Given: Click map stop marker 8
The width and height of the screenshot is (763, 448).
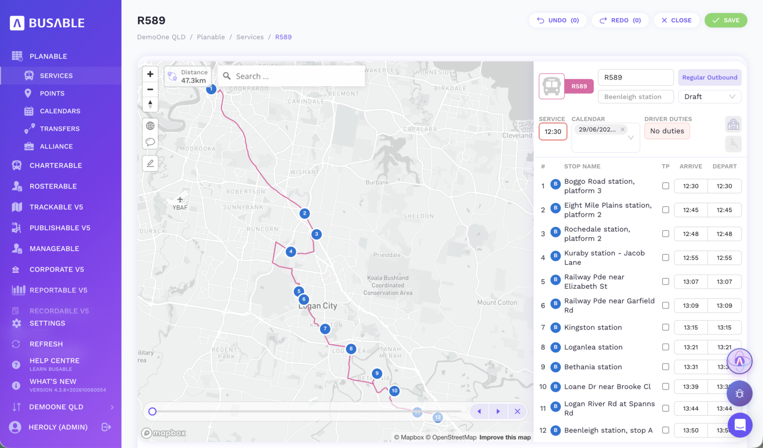Looking at the screenshot, I should tap(351, 349).
